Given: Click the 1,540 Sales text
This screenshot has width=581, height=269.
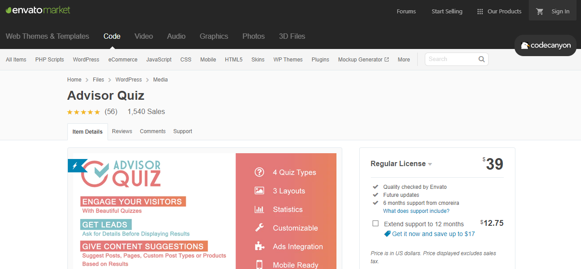Looking at the screenshot, I should point(146,112).
